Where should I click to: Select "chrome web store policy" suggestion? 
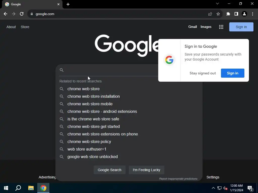129,142
